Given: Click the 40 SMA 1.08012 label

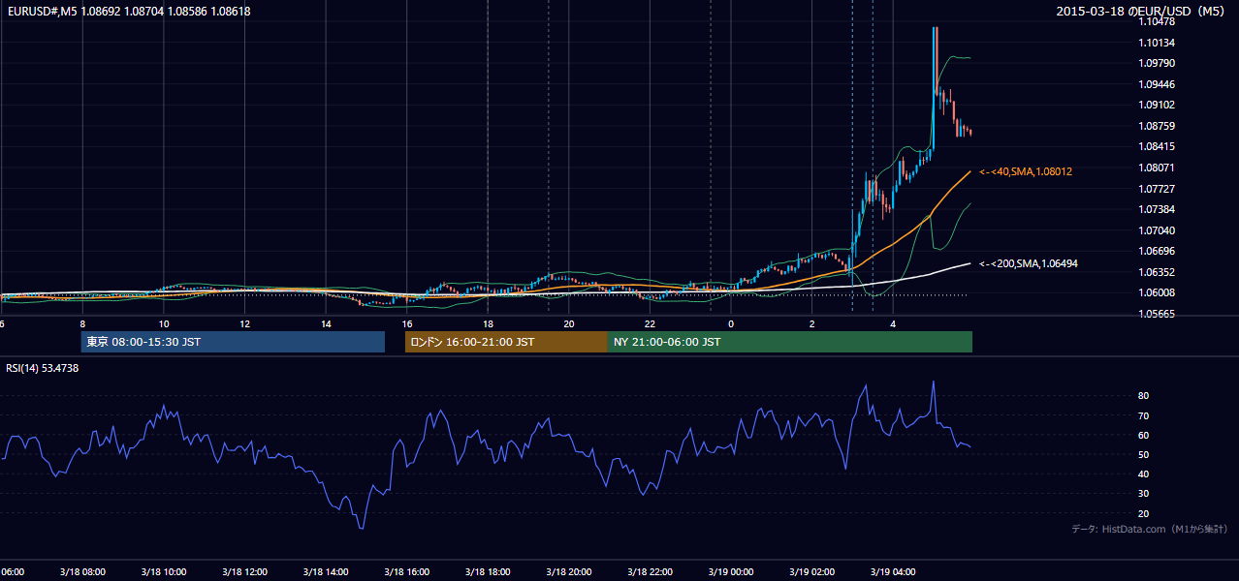Looking at the screenshot, I should (1026, 171).
